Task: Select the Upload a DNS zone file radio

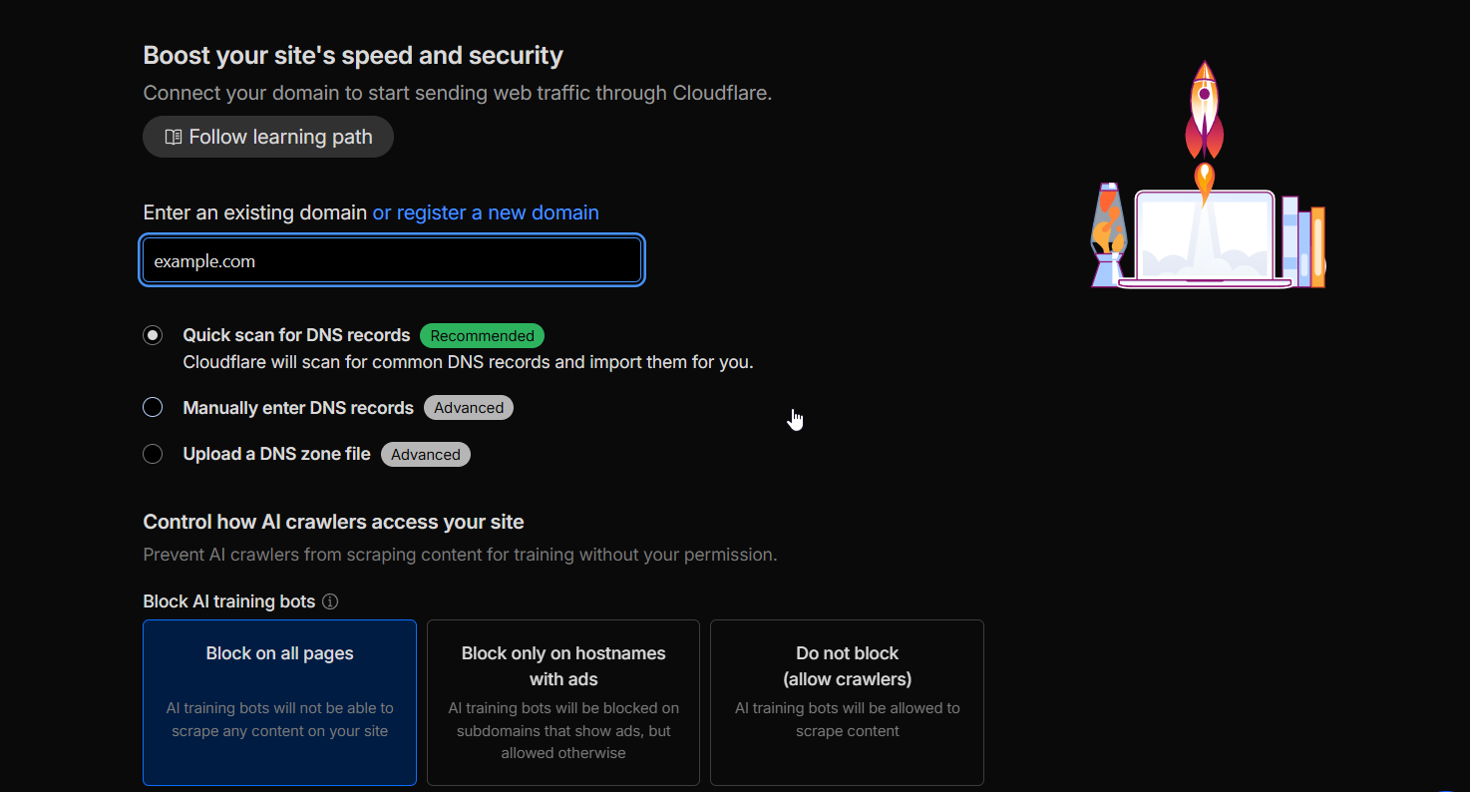Action: 153,454
